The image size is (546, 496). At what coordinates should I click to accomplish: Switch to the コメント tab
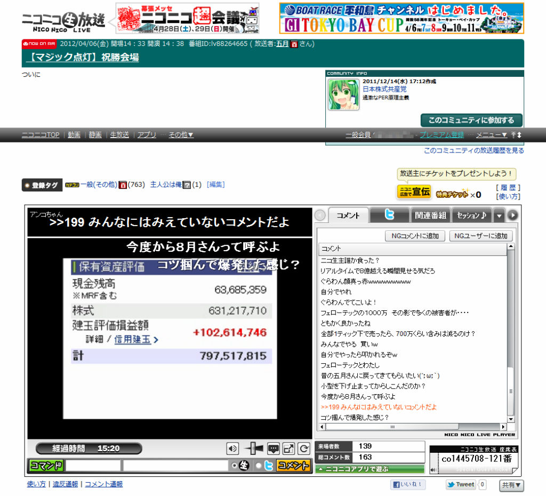[348, 215]
